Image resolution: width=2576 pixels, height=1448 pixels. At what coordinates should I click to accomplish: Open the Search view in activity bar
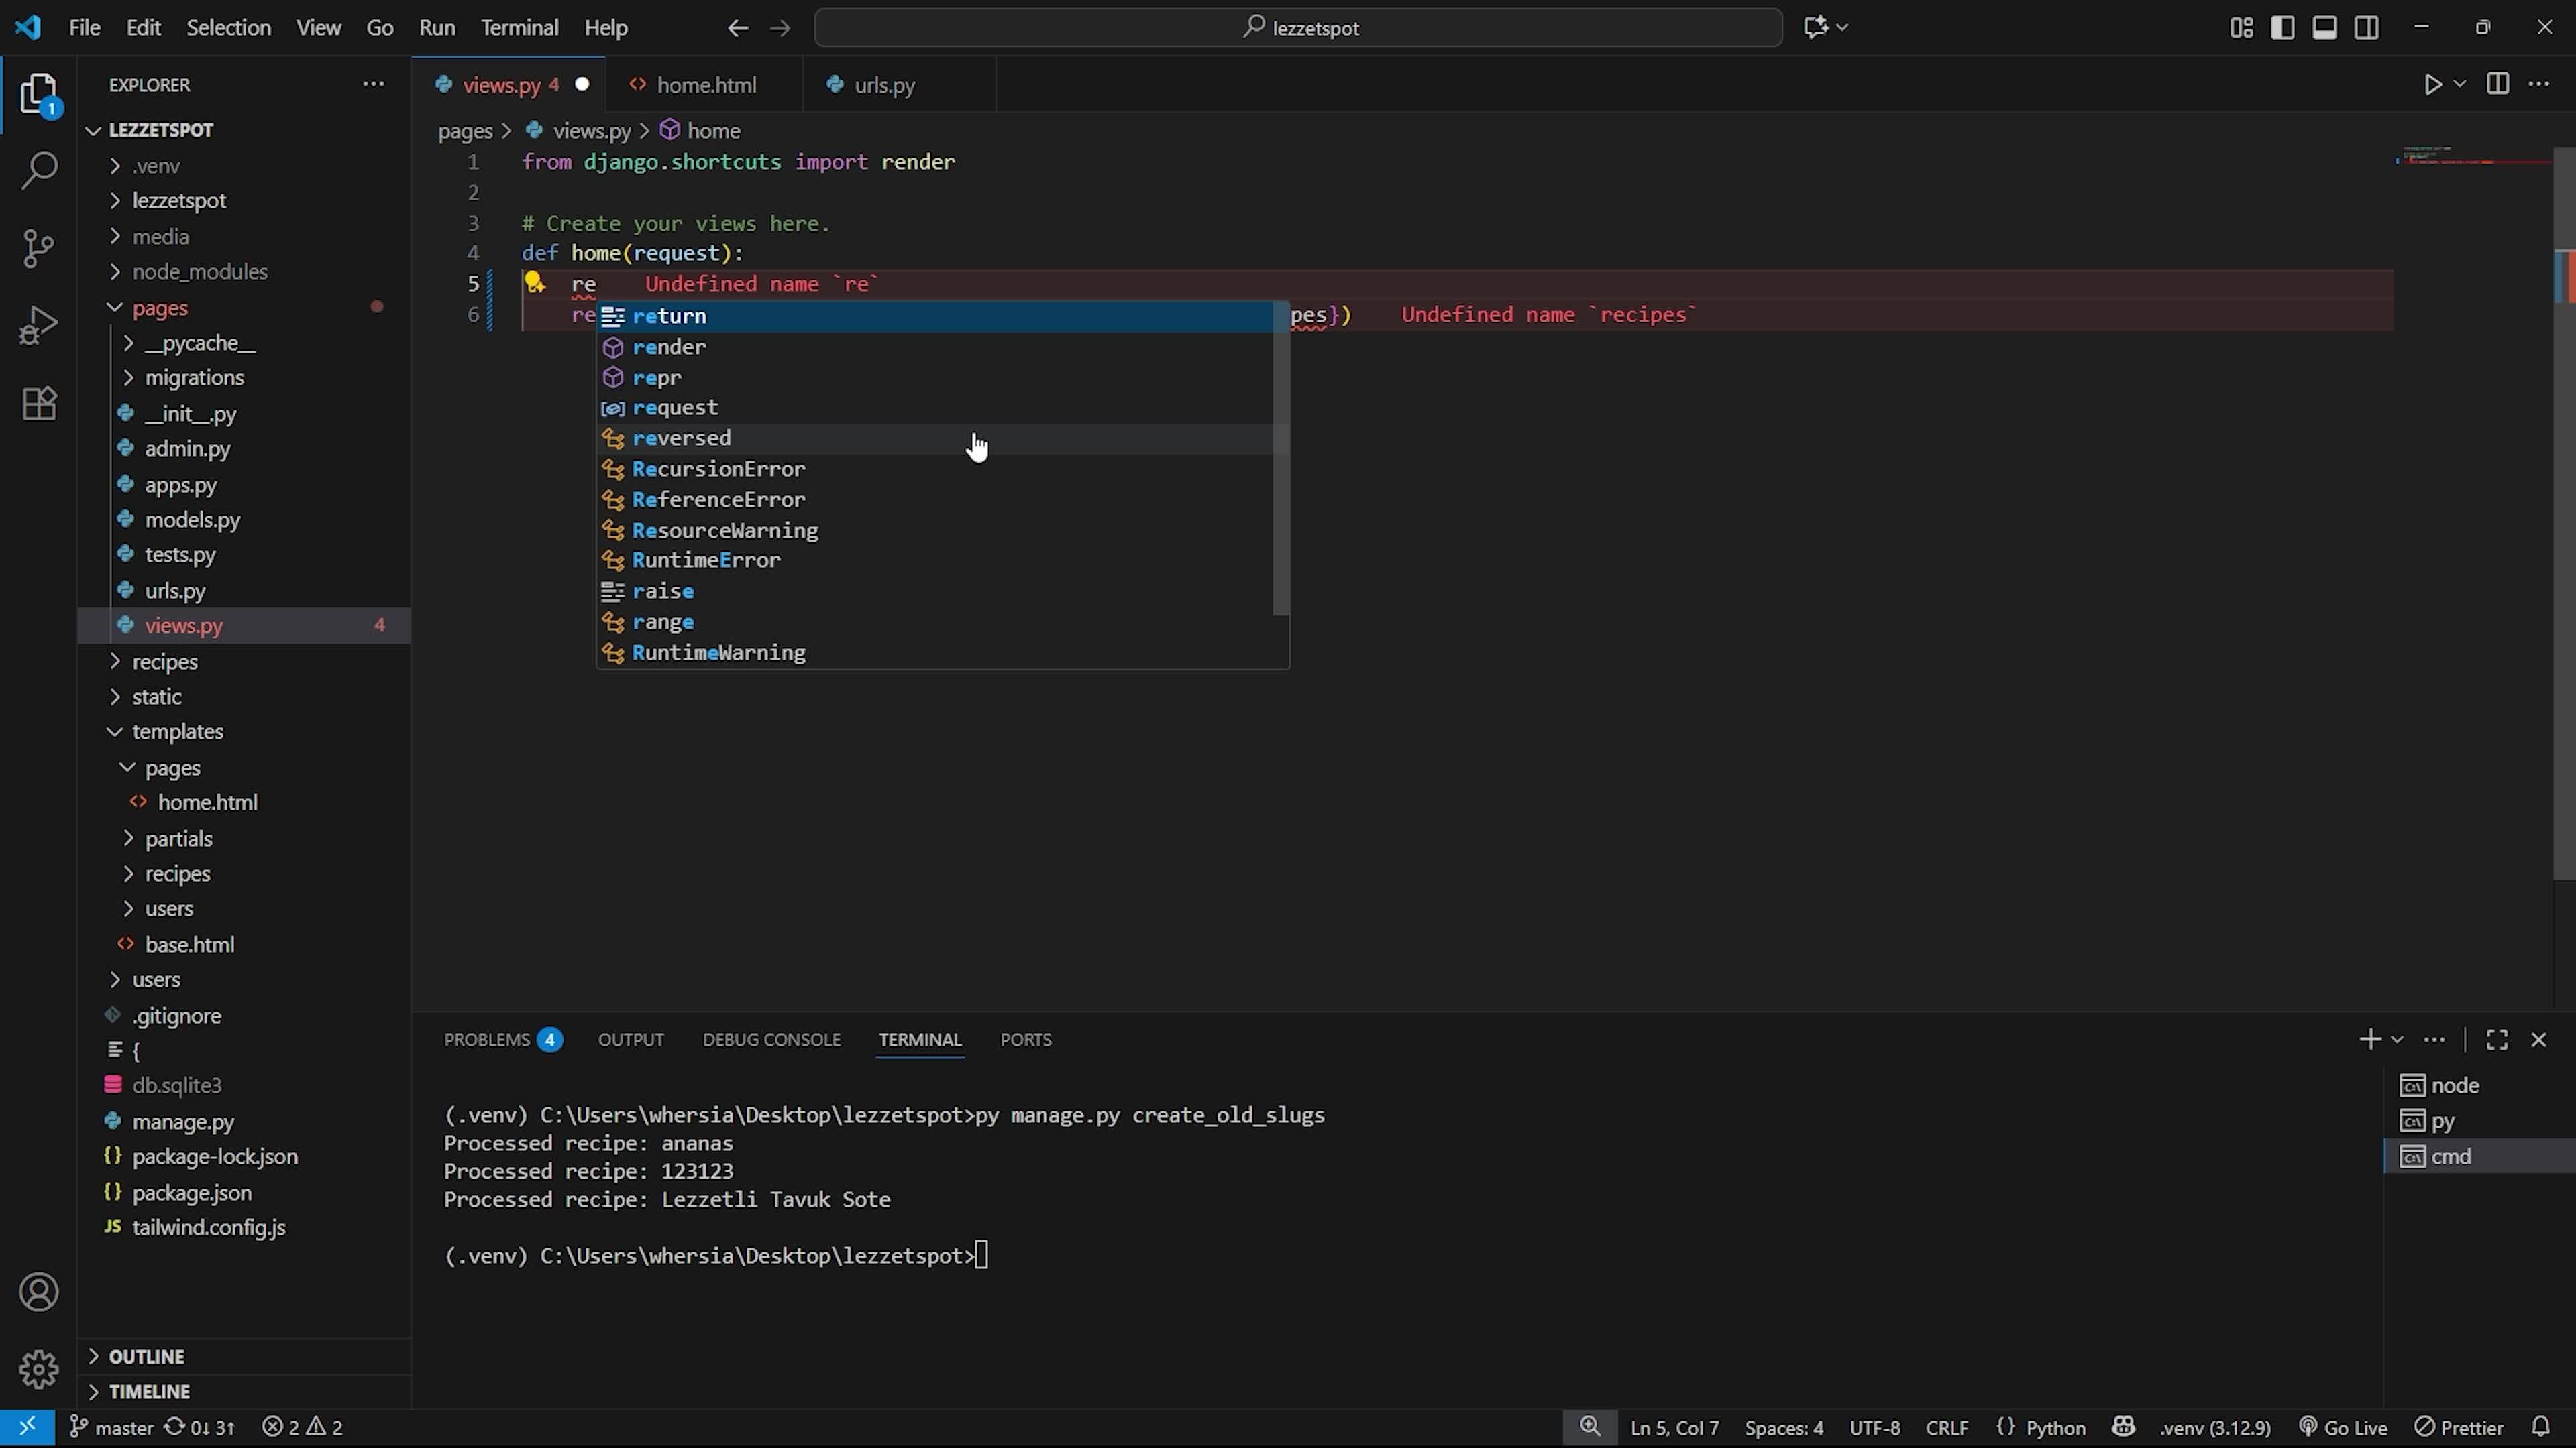(x=39, y=169)
